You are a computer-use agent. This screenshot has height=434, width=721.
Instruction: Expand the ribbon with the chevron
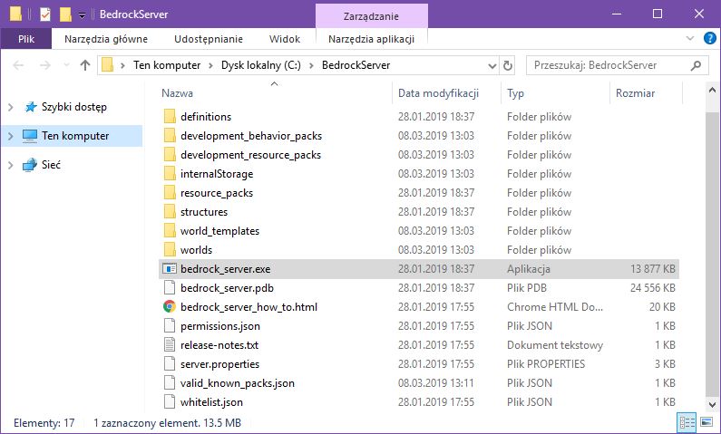pyautogui.click(x=690, y=39)
